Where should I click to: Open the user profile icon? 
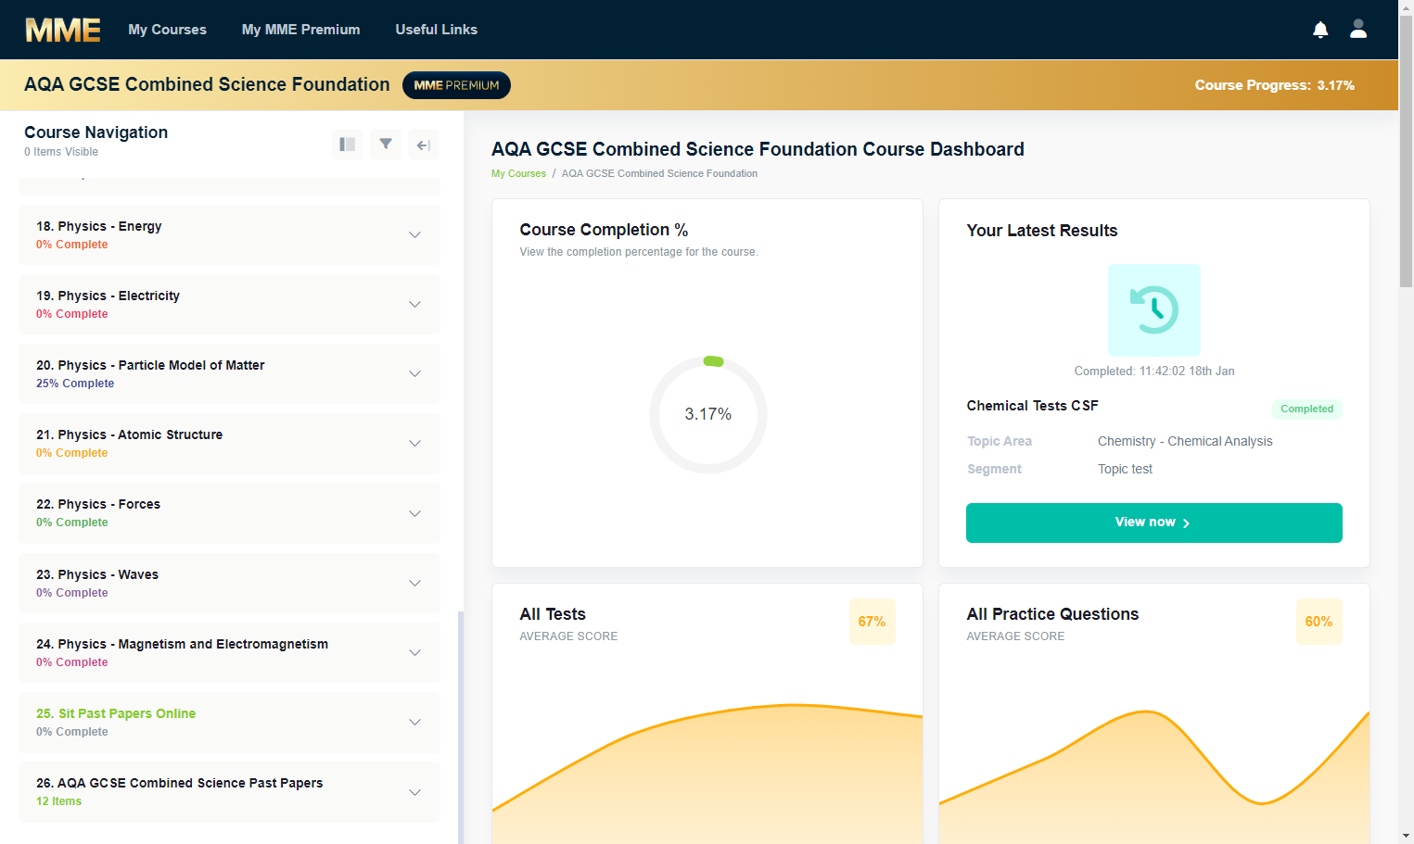(x=1358, y=29)
